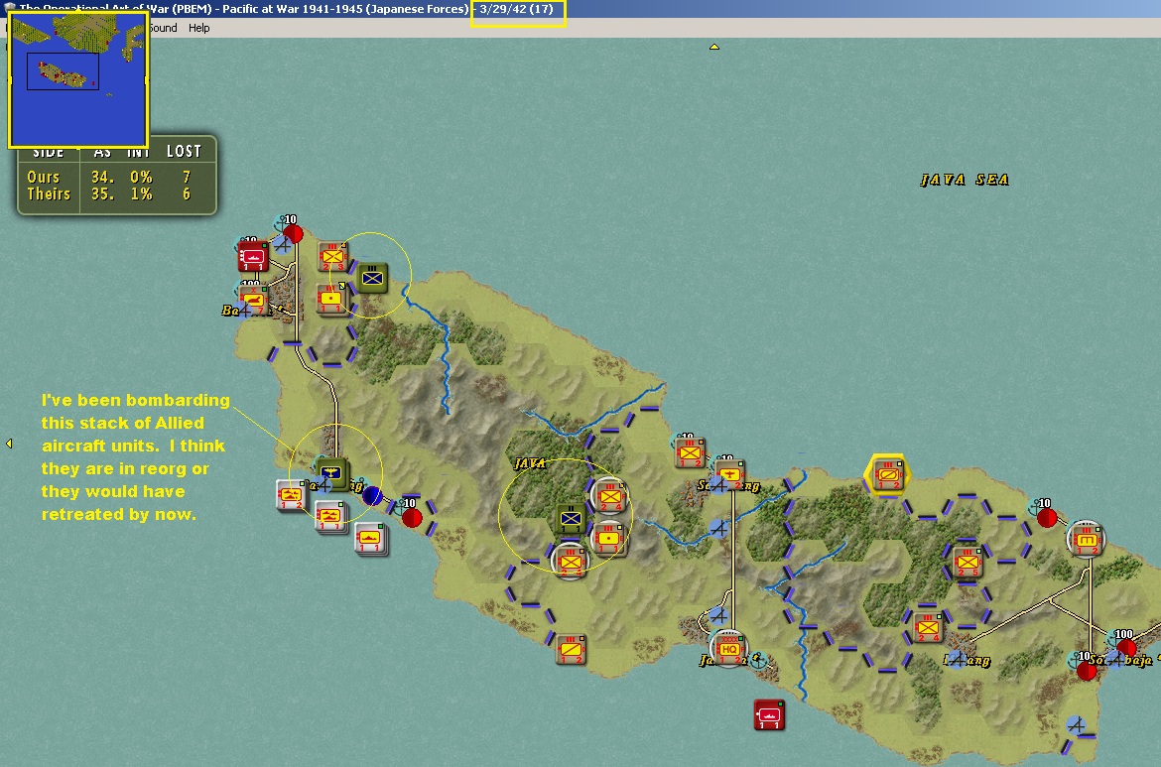The height and width of the screenshot is (767, 1161).
Task: Select the red naval unit south of Java
Action: point(769,714)
